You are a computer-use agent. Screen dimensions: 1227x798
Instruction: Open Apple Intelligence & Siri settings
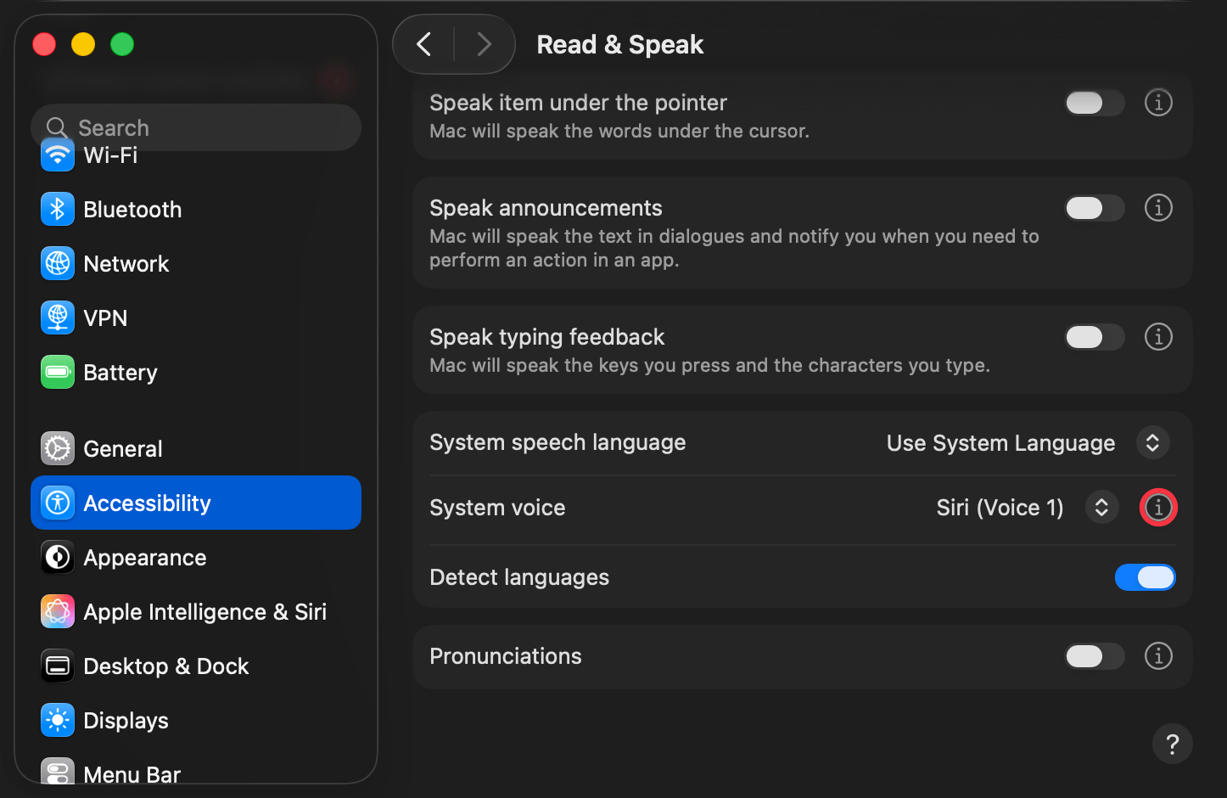[x=196, y=612]
